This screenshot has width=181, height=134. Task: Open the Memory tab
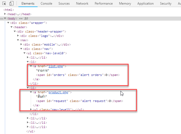pyautogui.click(x=125, y=4)
